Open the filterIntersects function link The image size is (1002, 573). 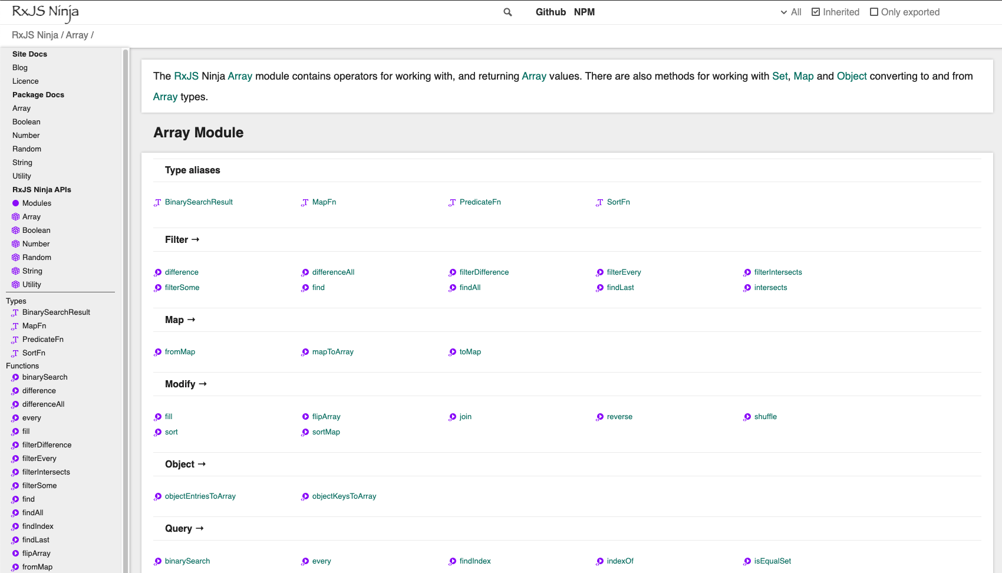tap(778, 272)
